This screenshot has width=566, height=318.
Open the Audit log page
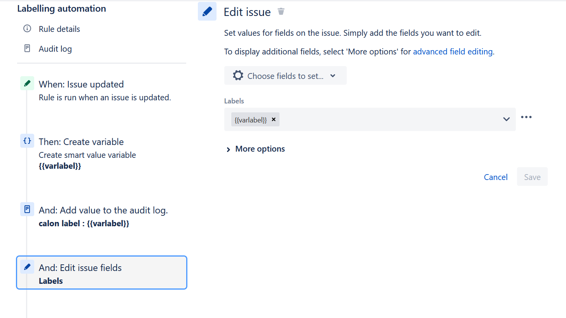[55, 49]
